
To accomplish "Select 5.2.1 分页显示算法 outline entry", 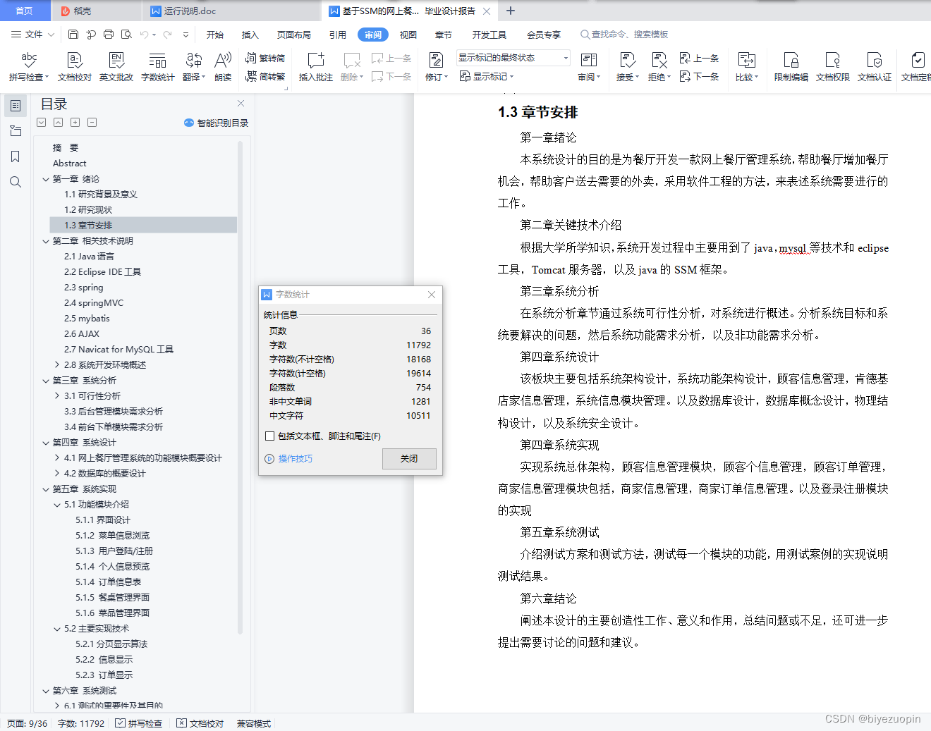I will click(x=111, y=644).
